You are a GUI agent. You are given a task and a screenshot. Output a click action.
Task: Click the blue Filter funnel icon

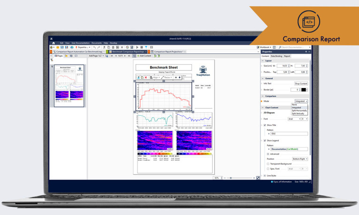(x=146, y=47)
